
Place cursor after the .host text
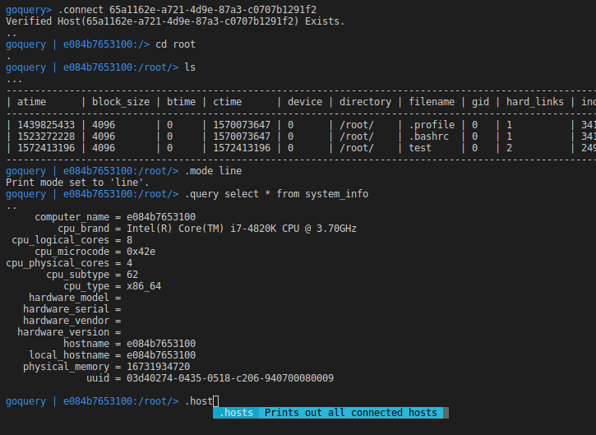pos(215,401)
